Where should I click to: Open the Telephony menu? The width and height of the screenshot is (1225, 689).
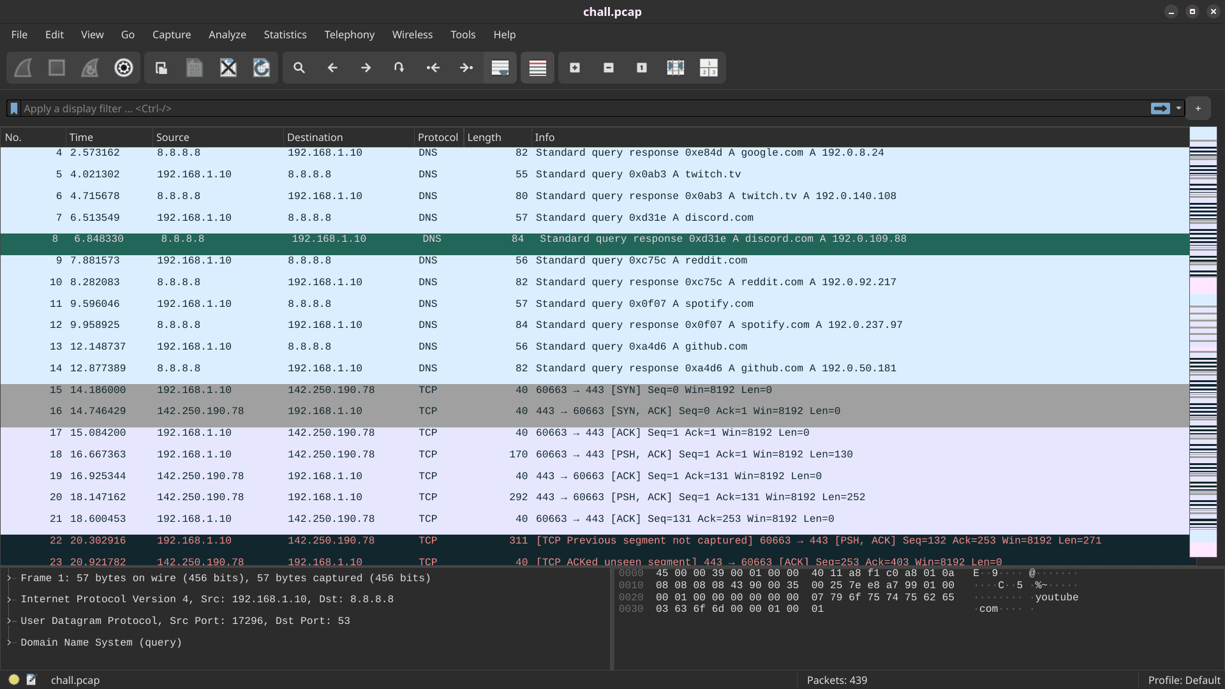[349, 34]
